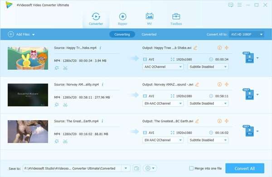Select the Norway video thumbnail
272x177 pixels.
pos(28,95)
